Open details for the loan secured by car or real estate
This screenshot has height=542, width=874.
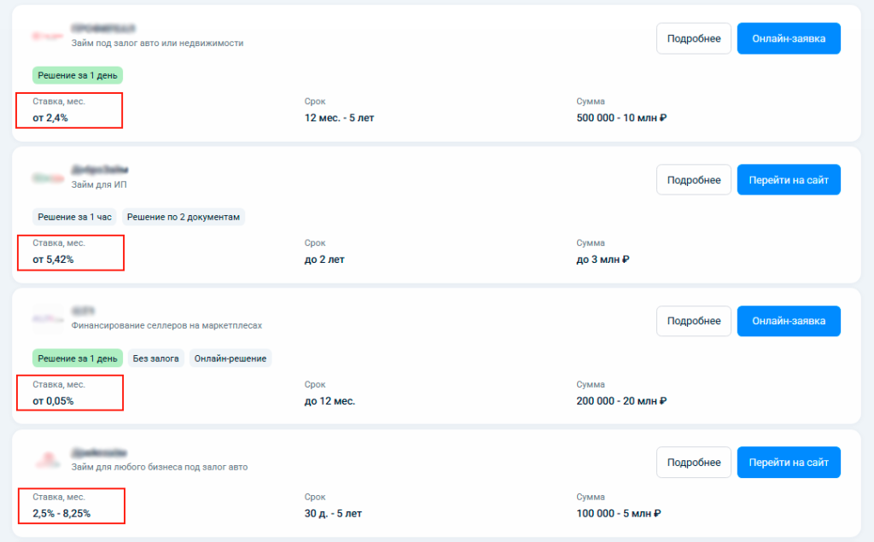coord(693,38)
